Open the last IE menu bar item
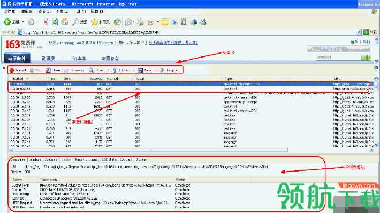The image size is (380, 213). pos(97,12)
